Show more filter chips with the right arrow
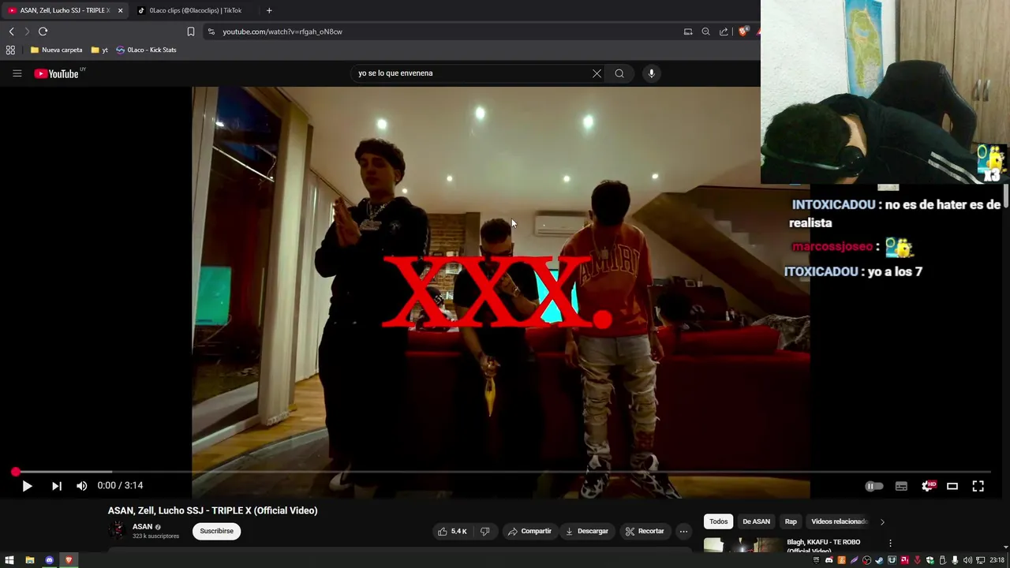Screen dimensions: 1010x568 click(882, 521)
